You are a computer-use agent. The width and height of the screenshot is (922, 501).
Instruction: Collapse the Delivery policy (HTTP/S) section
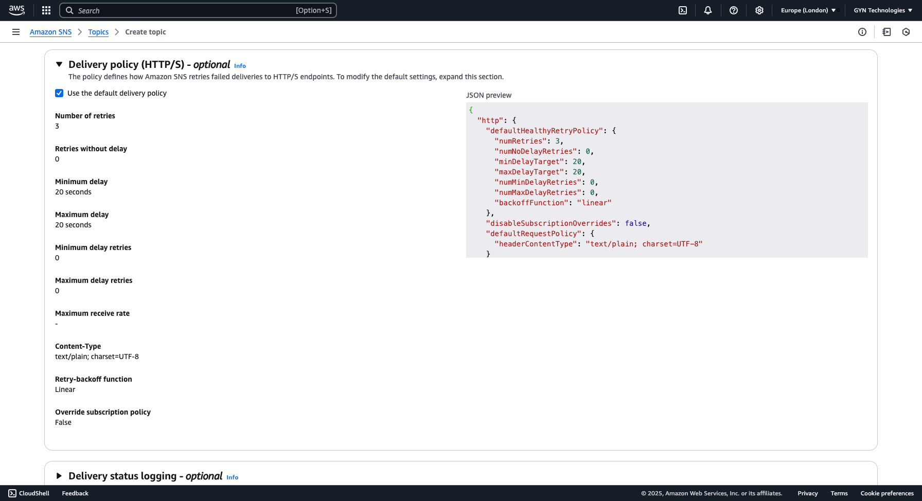click(59, 64)
